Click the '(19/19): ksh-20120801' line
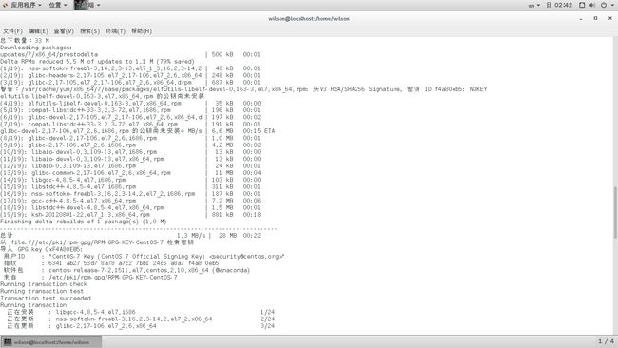 tap(130, 215)
